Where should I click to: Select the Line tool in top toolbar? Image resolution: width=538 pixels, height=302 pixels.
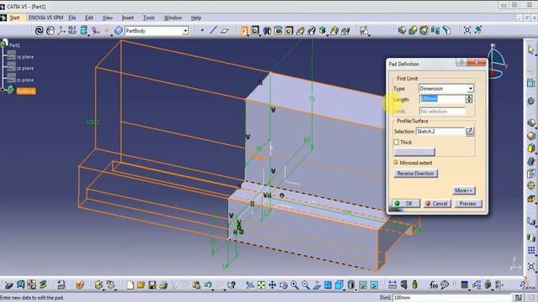click(x=214, y=30)
